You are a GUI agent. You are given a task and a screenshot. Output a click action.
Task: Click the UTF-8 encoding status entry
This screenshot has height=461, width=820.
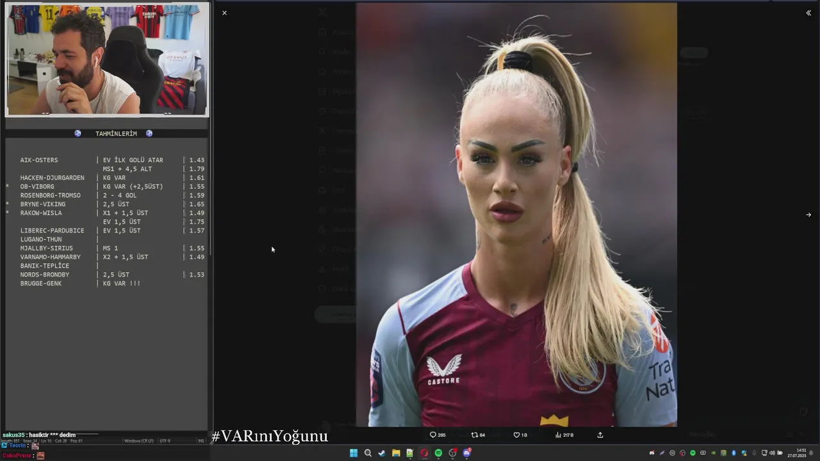pyautogui.click(x=165, y=441)
